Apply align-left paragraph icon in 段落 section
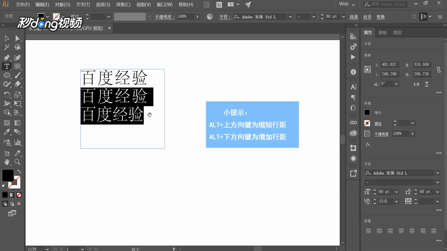 pyautogui.click(x=368, y=230)
